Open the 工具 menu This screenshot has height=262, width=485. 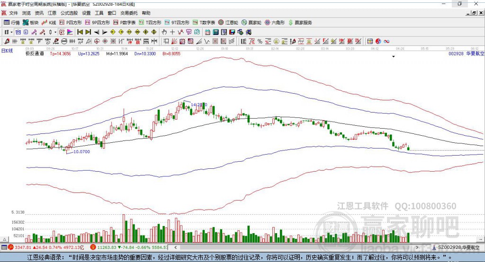coord(99,13)
